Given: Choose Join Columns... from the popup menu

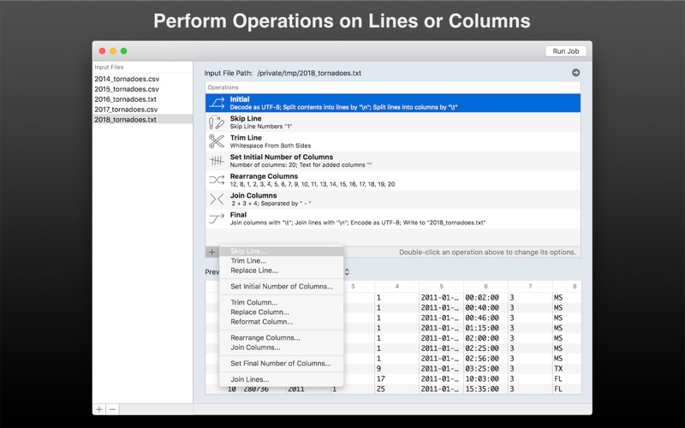Looking at the screenshot, I should [x=282, y=348].
